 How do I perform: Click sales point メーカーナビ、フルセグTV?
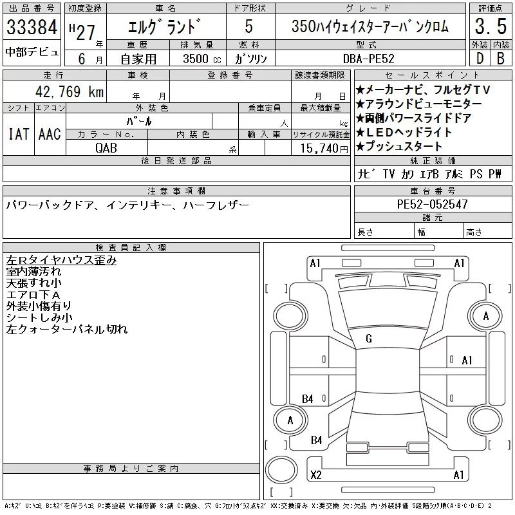(423, 89)
